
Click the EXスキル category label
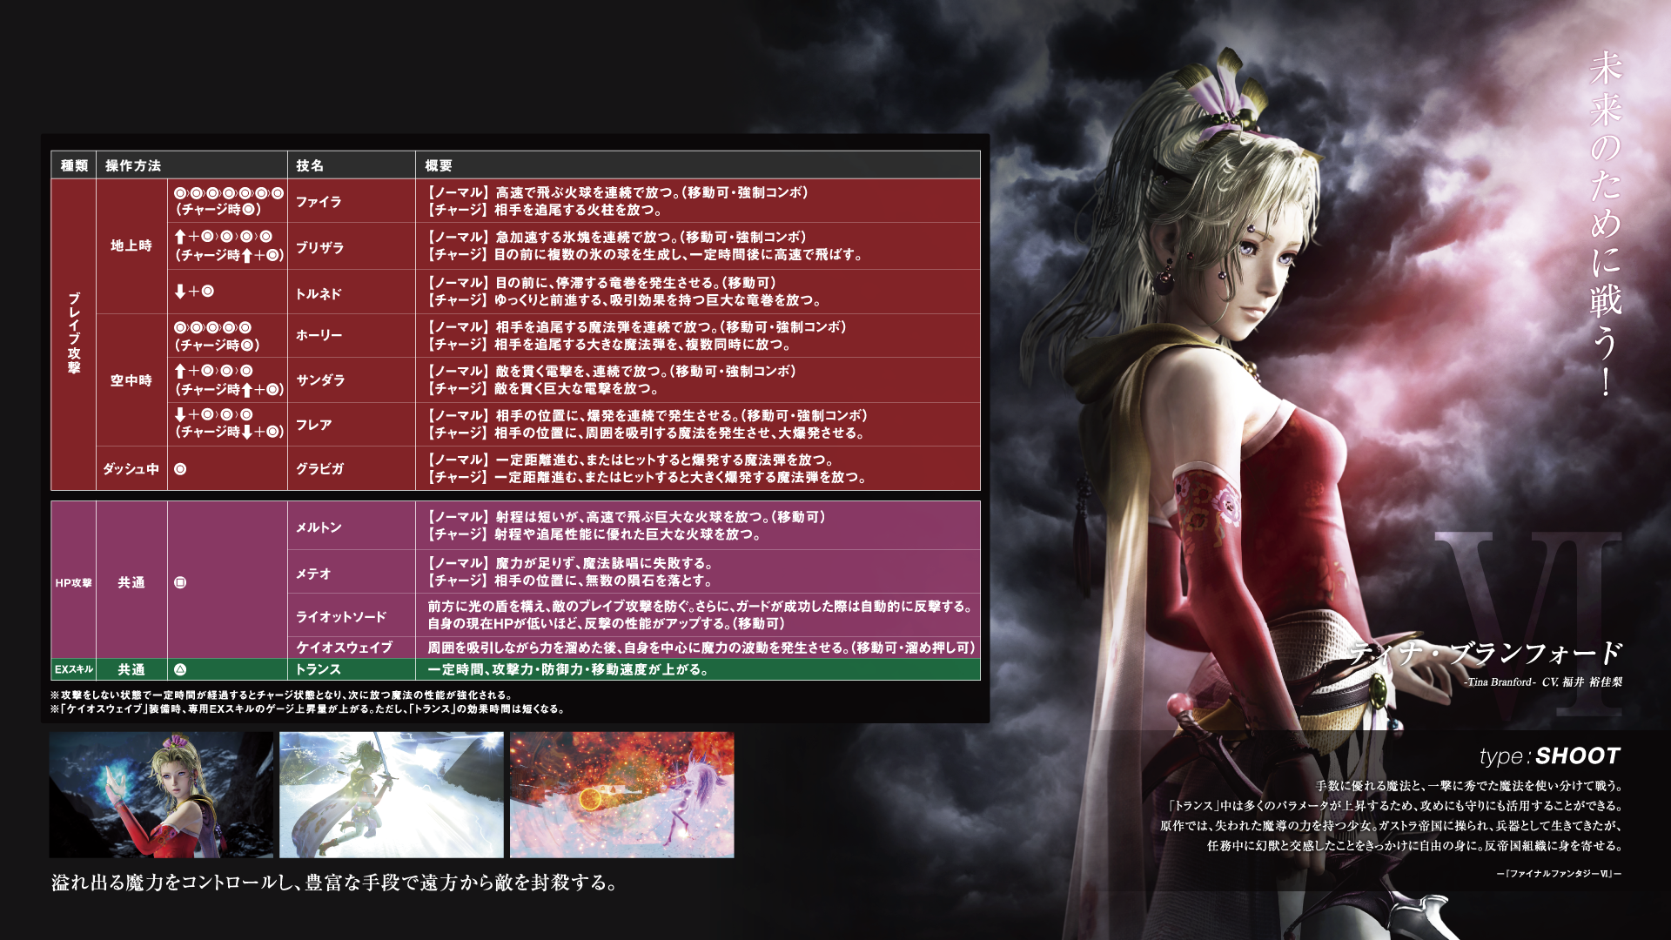73,669
